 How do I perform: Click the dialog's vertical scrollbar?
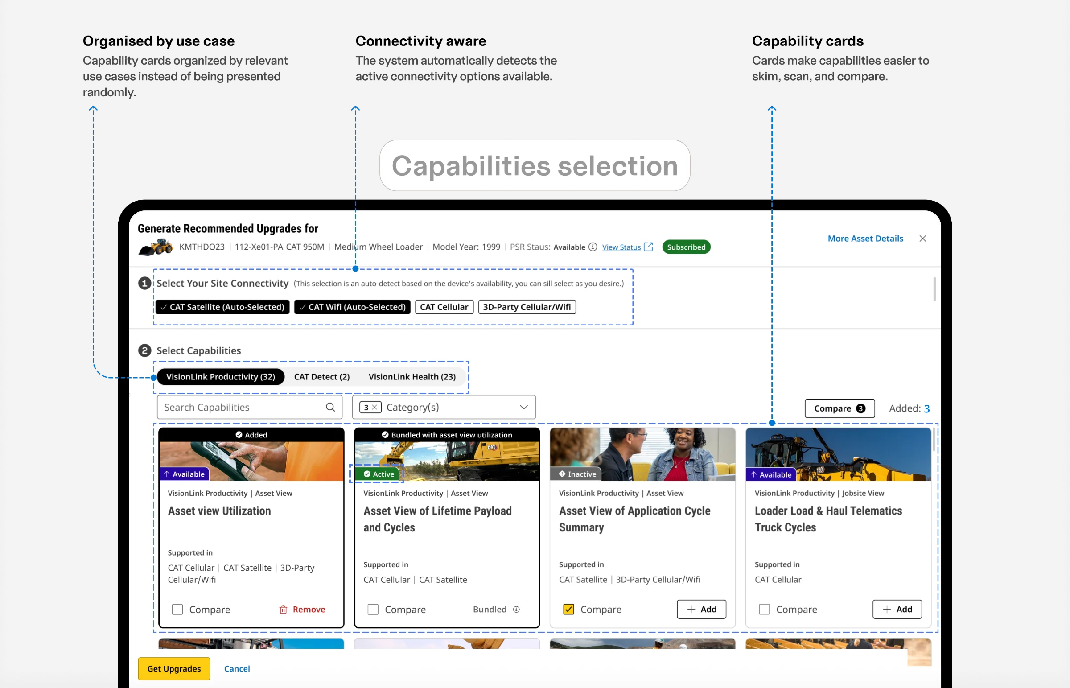pos(934,289)
